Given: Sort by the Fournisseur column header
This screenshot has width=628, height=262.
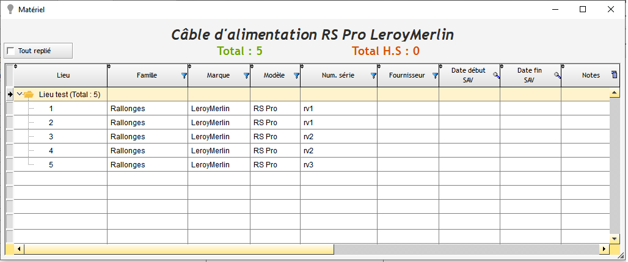Looking at the screenshot, I should coord(407,75).
